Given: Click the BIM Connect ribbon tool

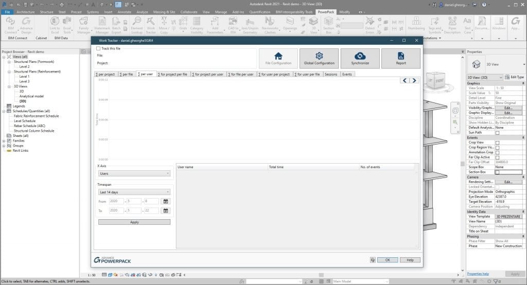Looking at the screenshot, I should point(10,25).
